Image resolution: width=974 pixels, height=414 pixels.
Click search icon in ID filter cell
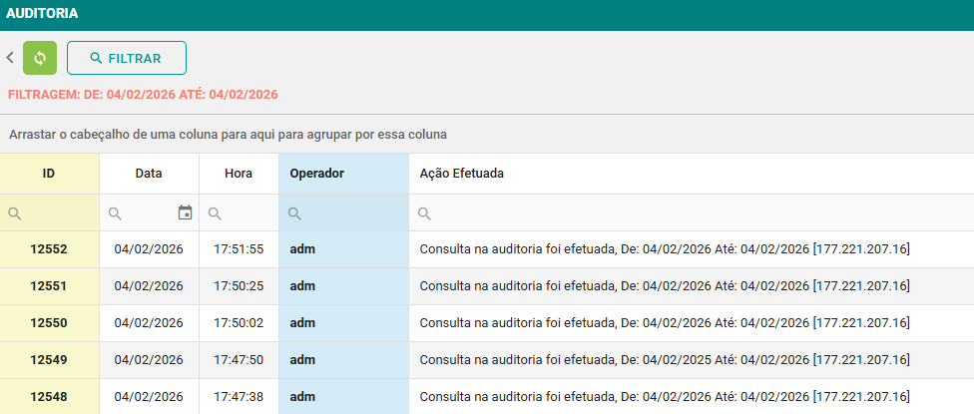pyautogui.click(x=15, y=213)
